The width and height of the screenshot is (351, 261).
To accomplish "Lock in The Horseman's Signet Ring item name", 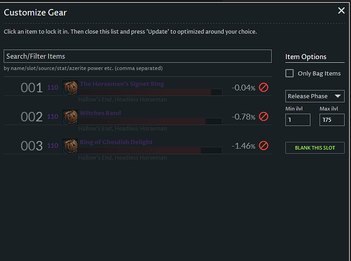I will [122, 84].
